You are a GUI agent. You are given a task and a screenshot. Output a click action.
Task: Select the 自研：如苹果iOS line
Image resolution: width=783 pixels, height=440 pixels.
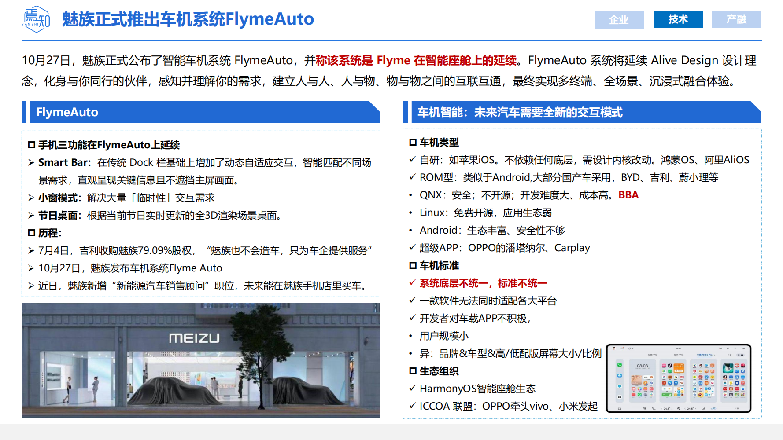(x=579, y=160)
